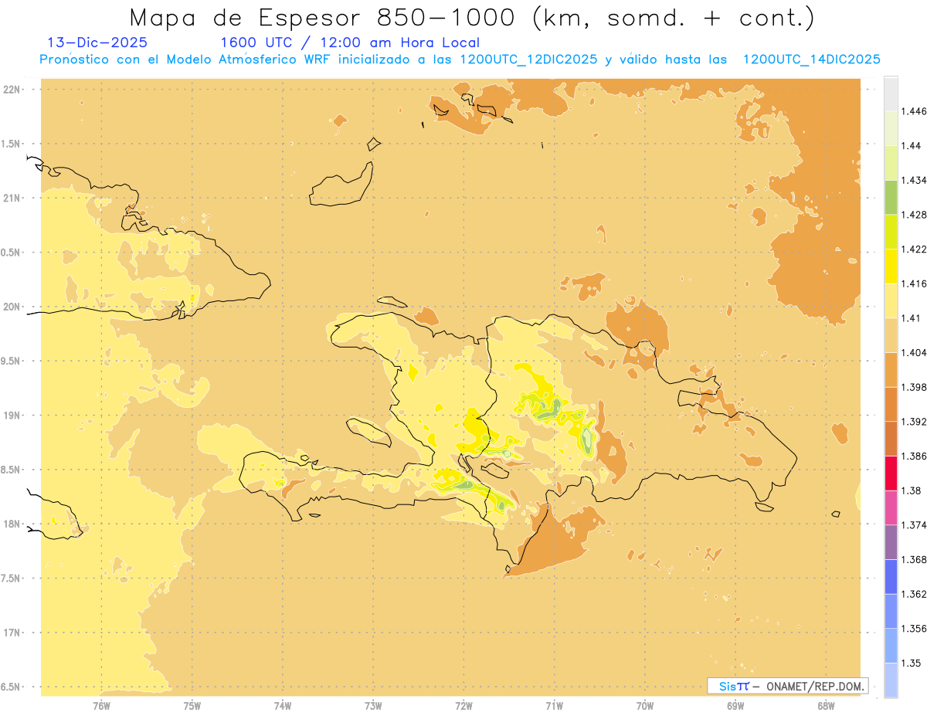927x716 pixels.
Task: Click the 75W longitude label
Action: [192, 705]
